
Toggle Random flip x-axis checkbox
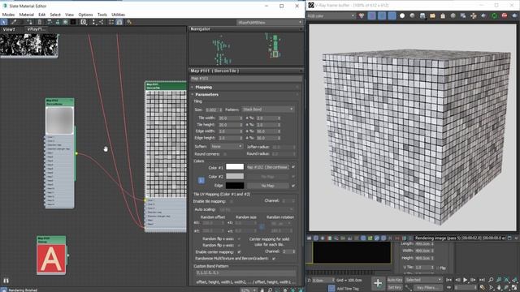[x=239, y=238]
